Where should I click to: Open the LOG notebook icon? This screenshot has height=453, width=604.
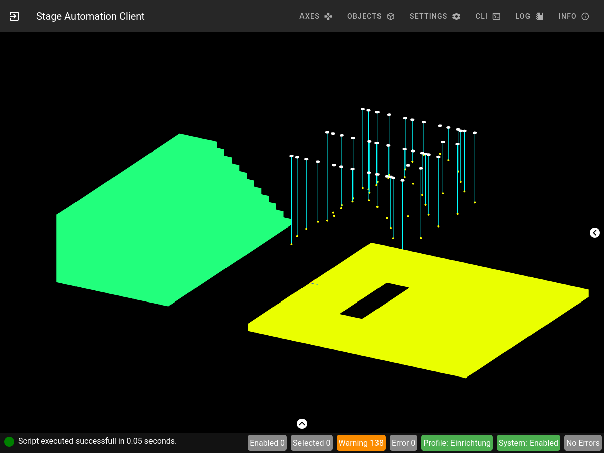[539, 16]
